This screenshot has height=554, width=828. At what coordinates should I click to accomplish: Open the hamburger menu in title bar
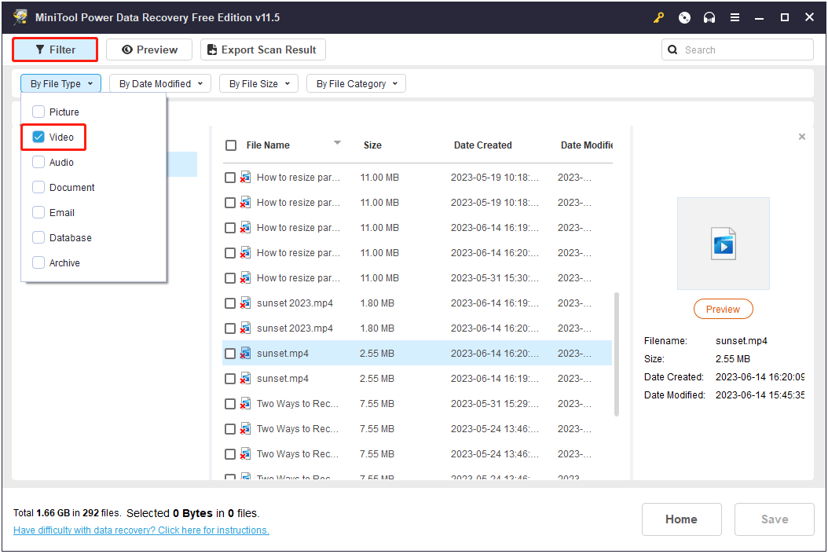[x=735, y=17]
